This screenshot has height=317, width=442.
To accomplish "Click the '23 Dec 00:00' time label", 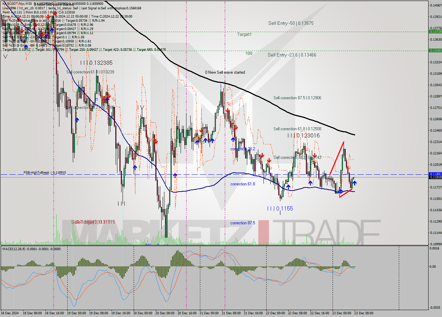I will pos(342,313).
